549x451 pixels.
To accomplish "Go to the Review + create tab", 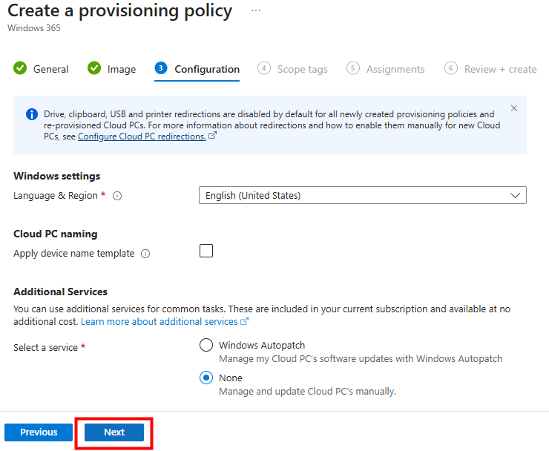I will pos(500,69).
